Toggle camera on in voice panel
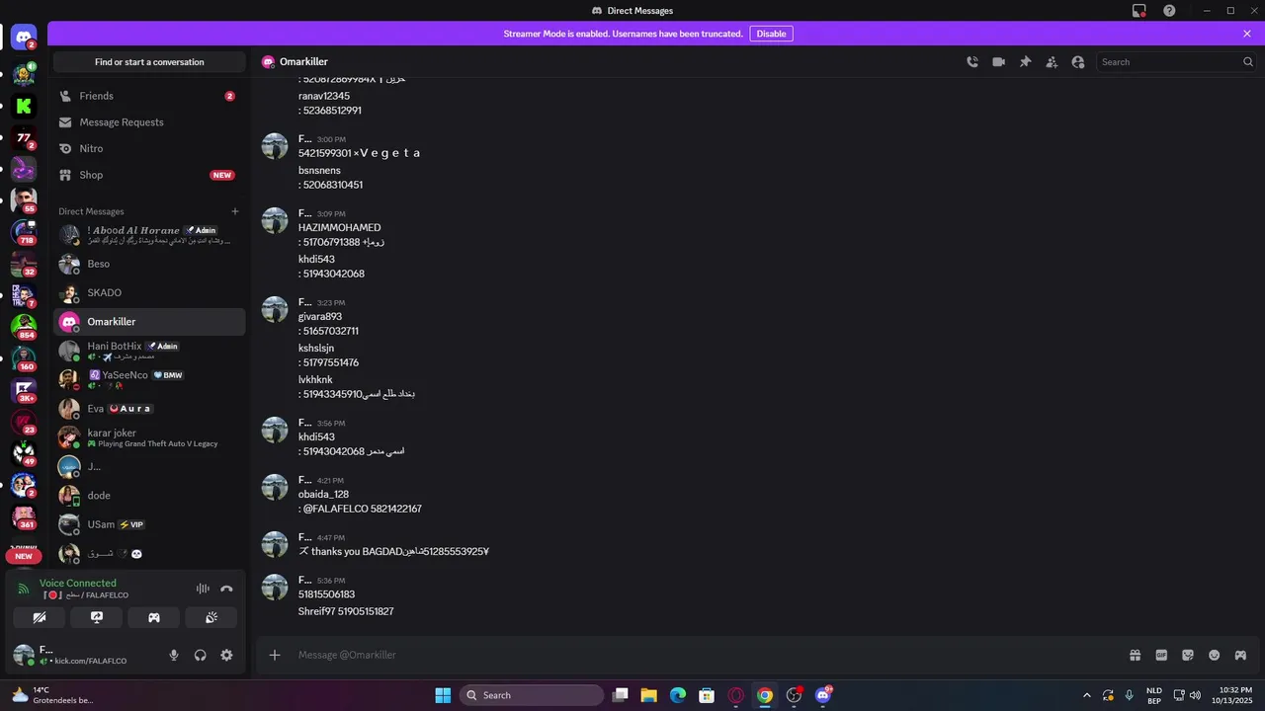This screenshot has width=1265, height=711. pyautogui.click(x=40, y=617)
